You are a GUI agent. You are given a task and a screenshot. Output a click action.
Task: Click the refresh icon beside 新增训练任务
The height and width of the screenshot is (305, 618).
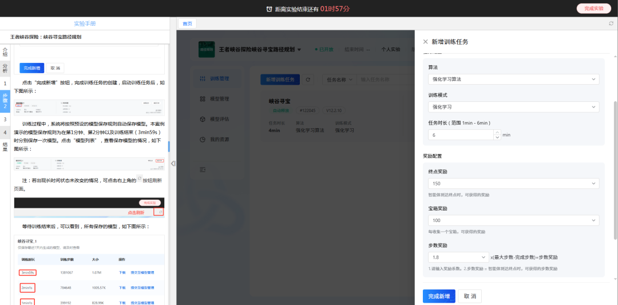[x=308, y=80]
